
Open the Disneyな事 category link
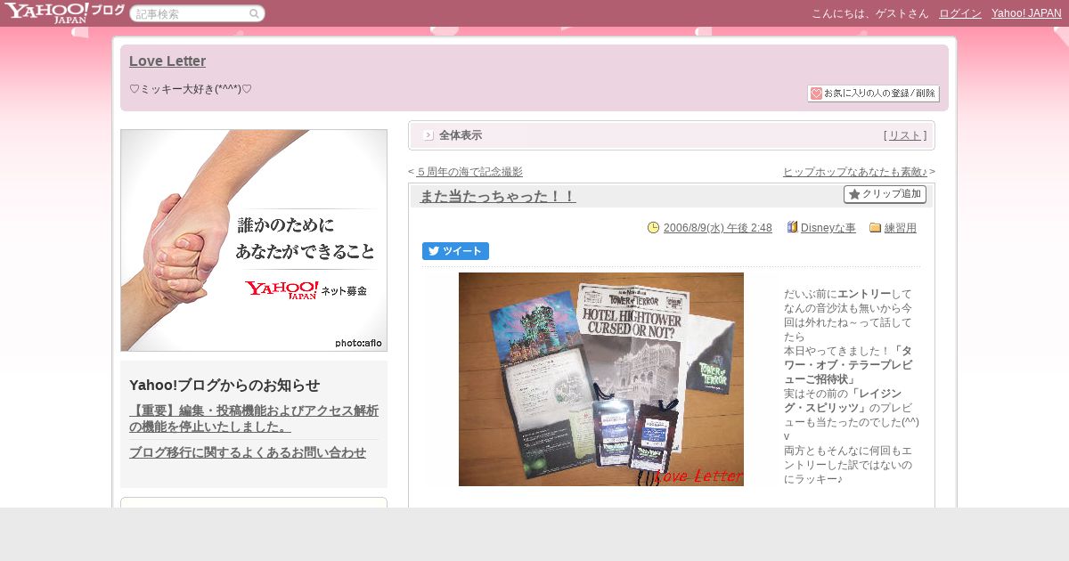click(x=828, y=228)
